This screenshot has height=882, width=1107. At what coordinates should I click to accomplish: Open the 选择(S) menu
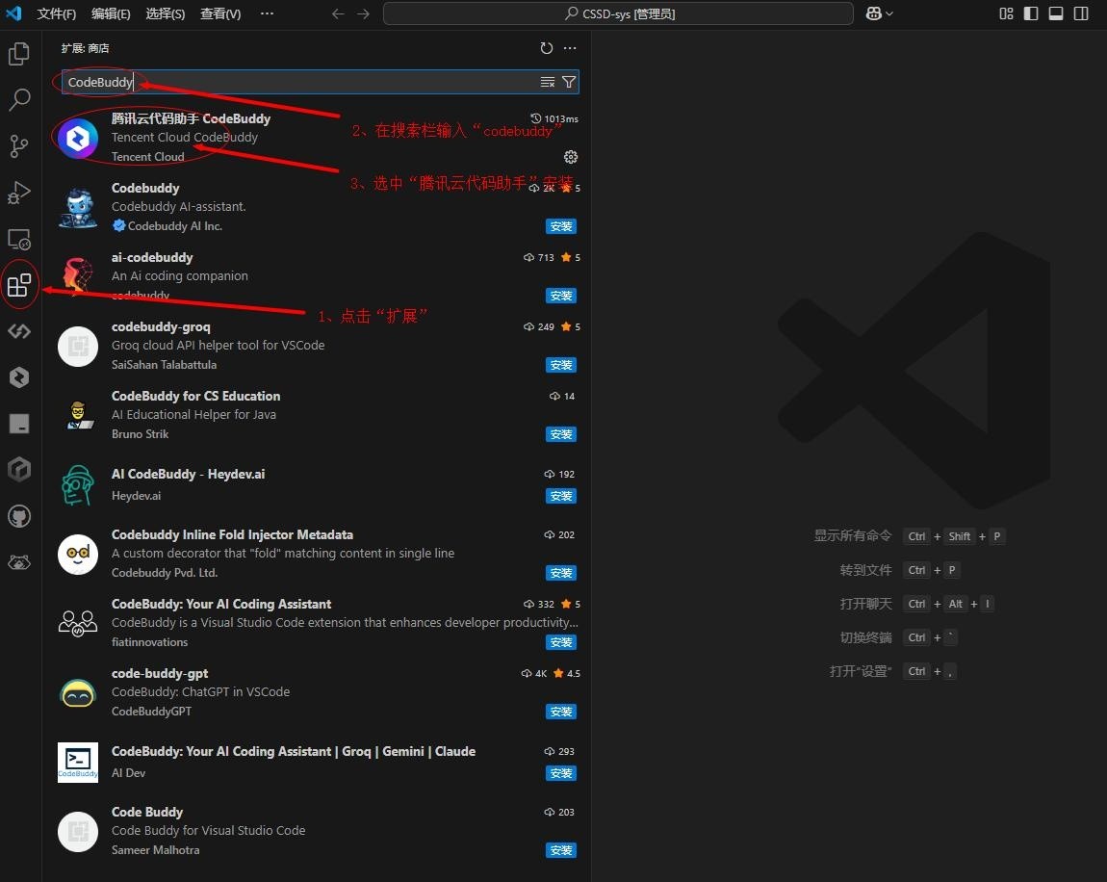pos(166,13)
